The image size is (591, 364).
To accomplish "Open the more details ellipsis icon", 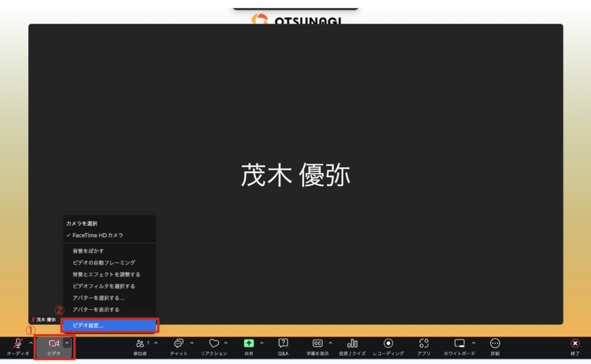I will (495, 343).
